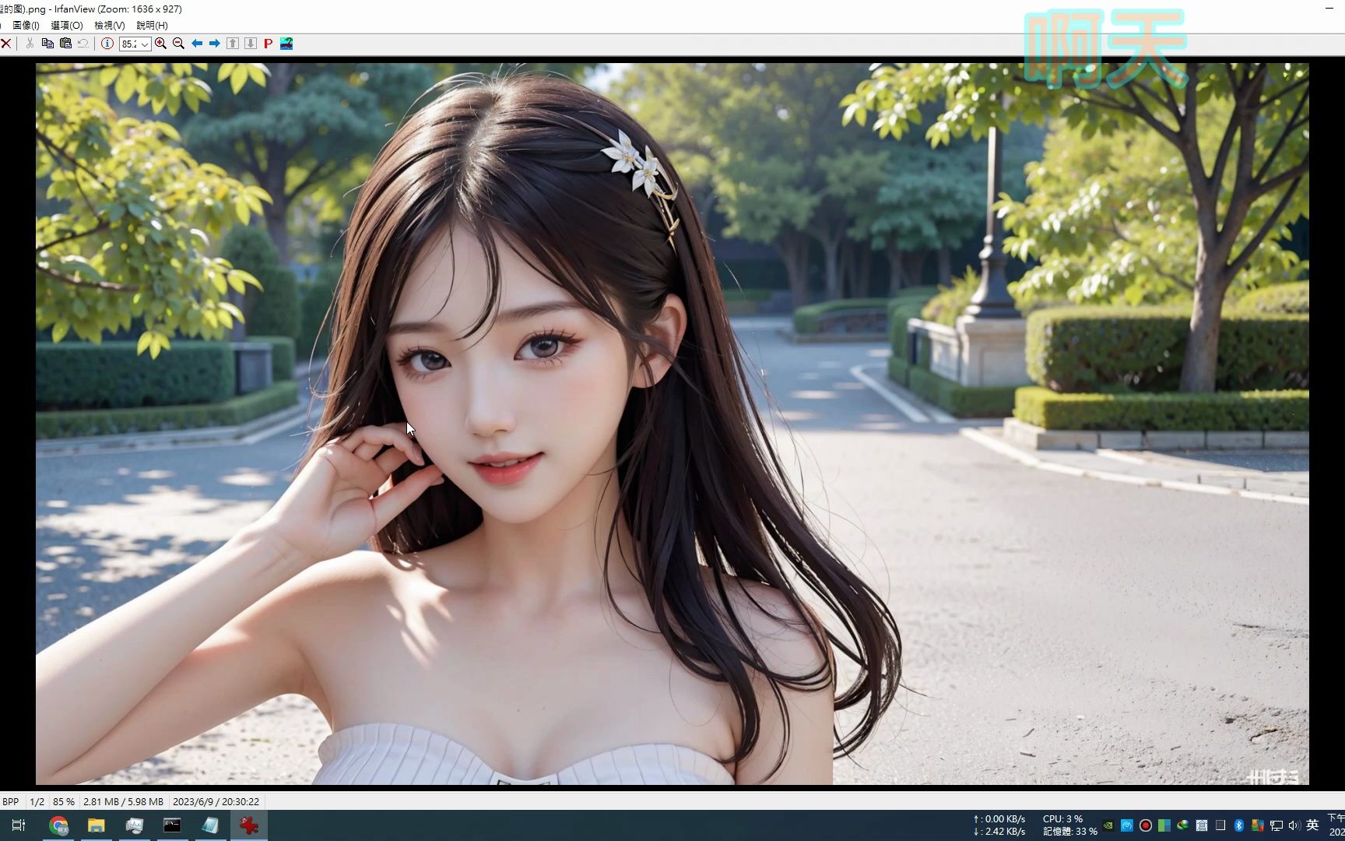Screen dimensions: 1345x841
Task: Close the file with the red X icon
Action: pos(6,44)
